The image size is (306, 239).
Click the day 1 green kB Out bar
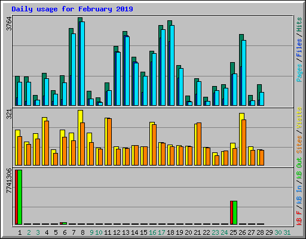(20, 197)
